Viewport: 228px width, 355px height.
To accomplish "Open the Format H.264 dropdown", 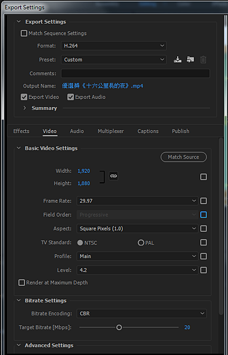I will pyautogui.click(x=113, y=46).
